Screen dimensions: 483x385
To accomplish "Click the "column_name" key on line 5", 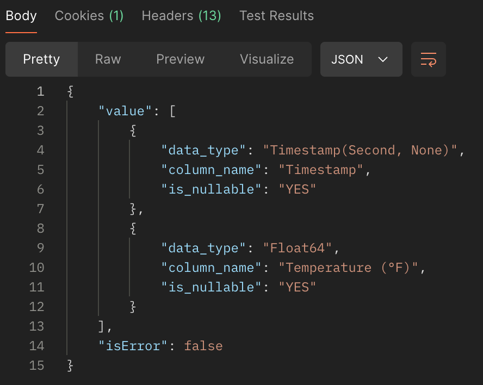I will tap(208, 170).
